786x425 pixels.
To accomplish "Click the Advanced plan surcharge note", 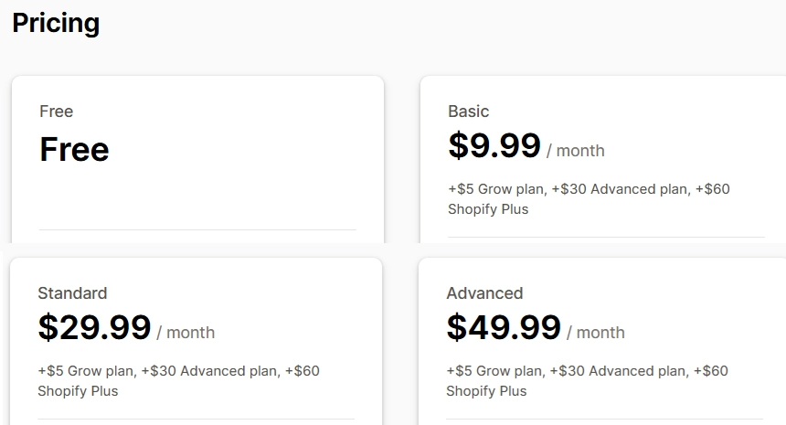I will click(x=587, y=381).
